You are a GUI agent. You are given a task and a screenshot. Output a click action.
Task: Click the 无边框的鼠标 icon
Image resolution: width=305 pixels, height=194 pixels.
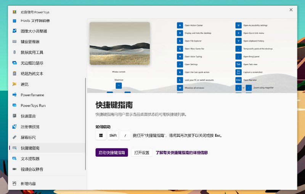pyautogui.click(x=14, y=63)
